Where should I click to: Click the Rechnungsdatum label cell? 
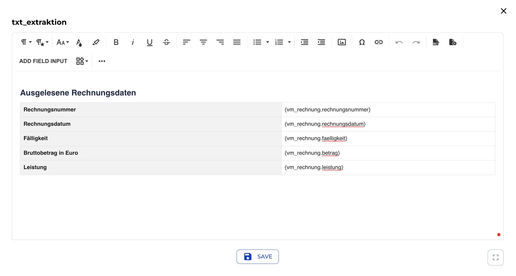(151, 124)
